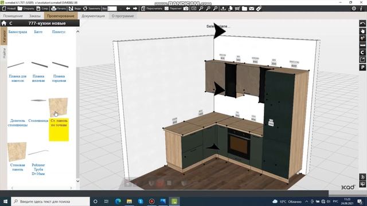
Task: Click the Пересчет button next to camera
Action: 173,9
